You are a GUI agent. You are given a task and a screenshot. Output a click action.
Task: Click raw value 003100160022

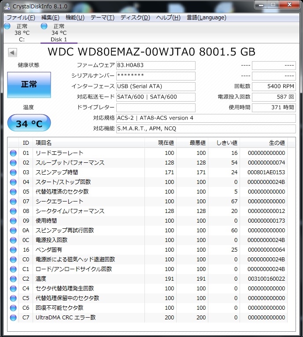pos(266,279)
